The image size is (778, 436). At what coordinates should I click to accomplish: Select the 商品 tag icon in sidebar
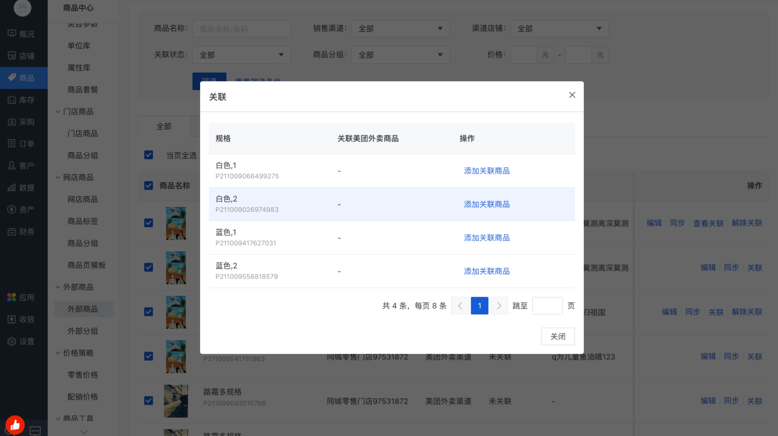(x=12, y=78)
